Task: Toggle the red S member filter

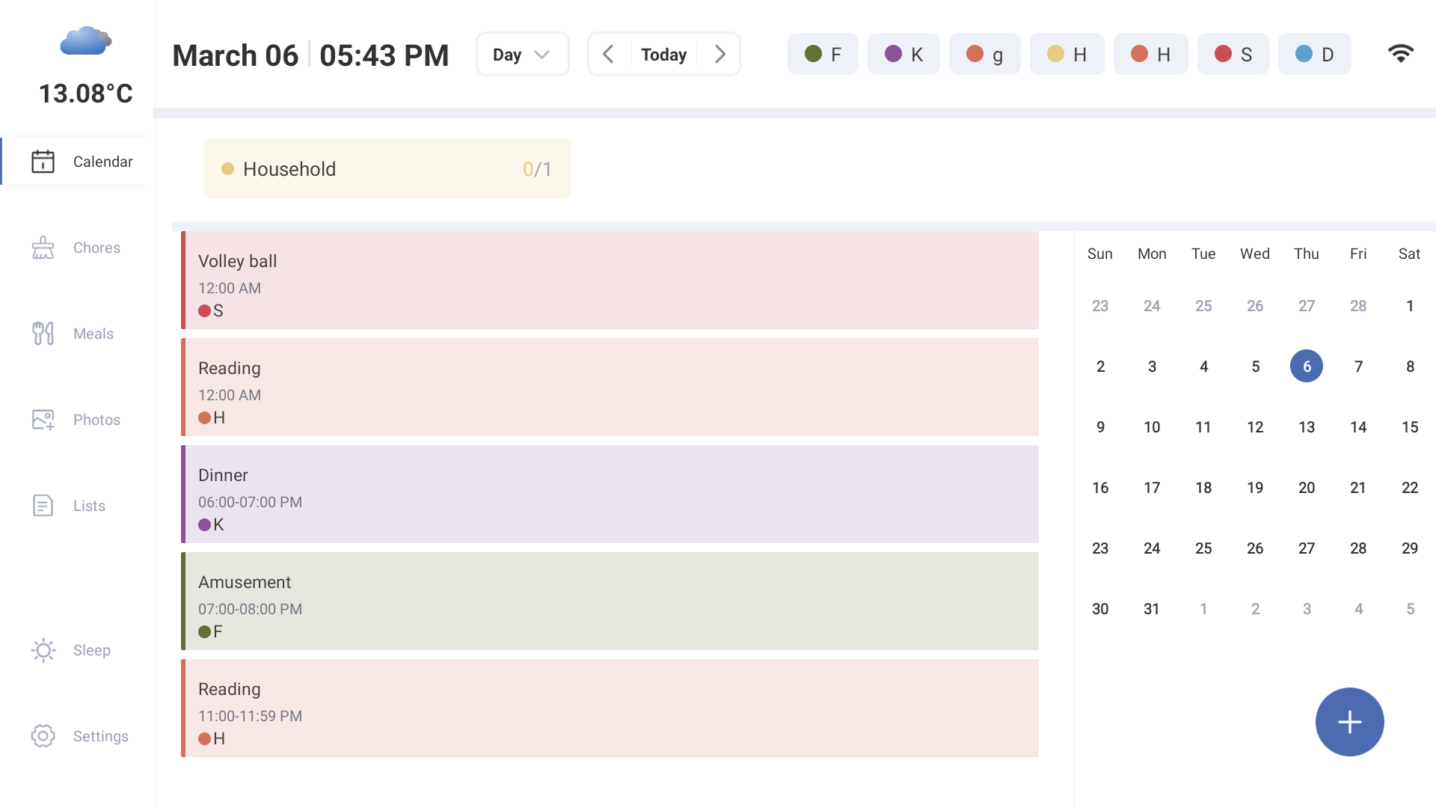Action: 1233,54
